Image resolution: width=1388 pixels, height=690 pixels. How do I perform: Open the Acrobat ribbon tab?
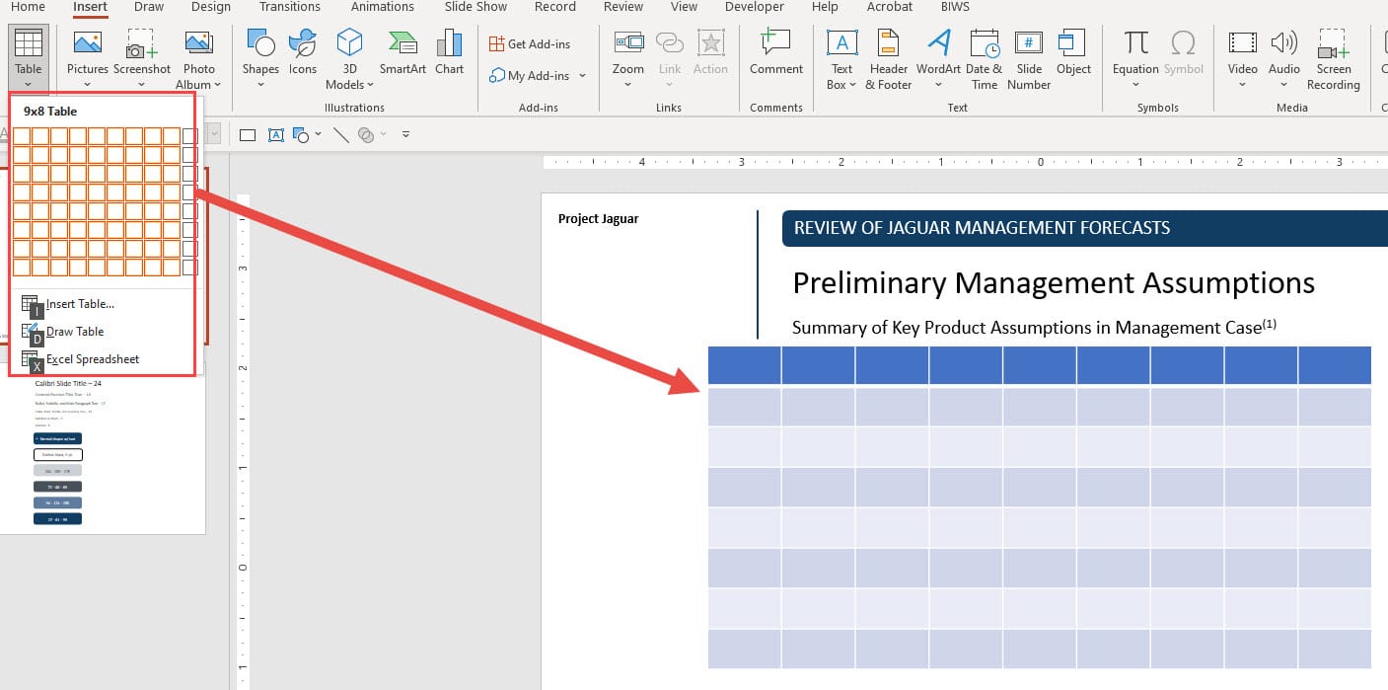point(889,7)
